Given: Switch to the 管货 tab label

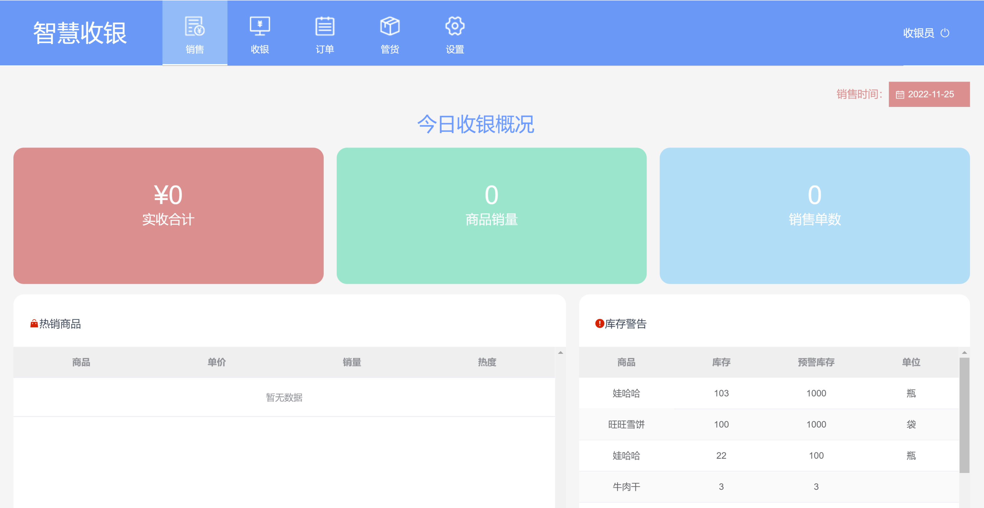Looking at the screenshot, I should 390,49.
